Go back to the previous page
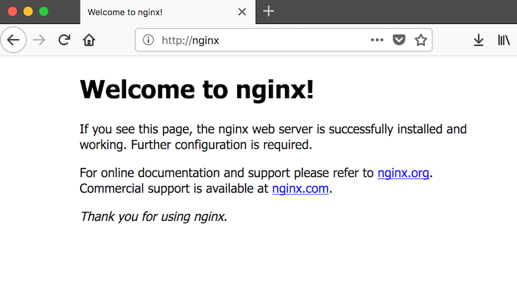 13,40
